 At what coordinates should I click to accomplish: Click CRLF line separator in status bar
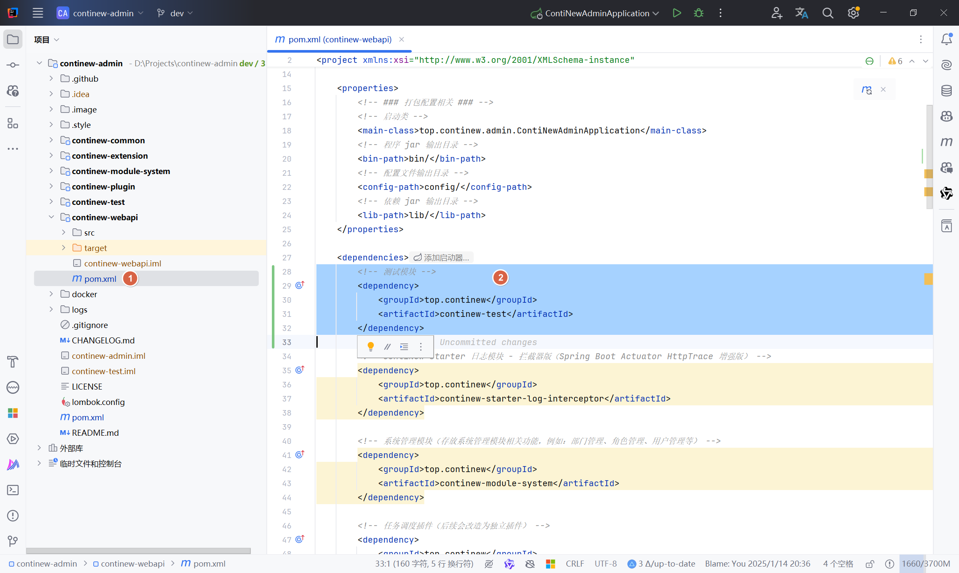(575, 564)
